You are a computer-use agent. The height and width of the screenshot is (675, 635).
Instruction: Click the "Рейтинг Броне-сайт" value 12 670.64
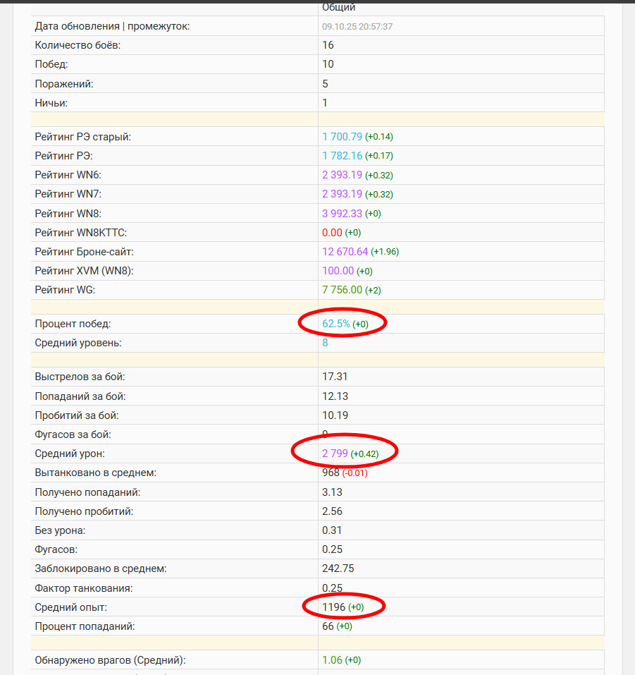tap(345, 251)
